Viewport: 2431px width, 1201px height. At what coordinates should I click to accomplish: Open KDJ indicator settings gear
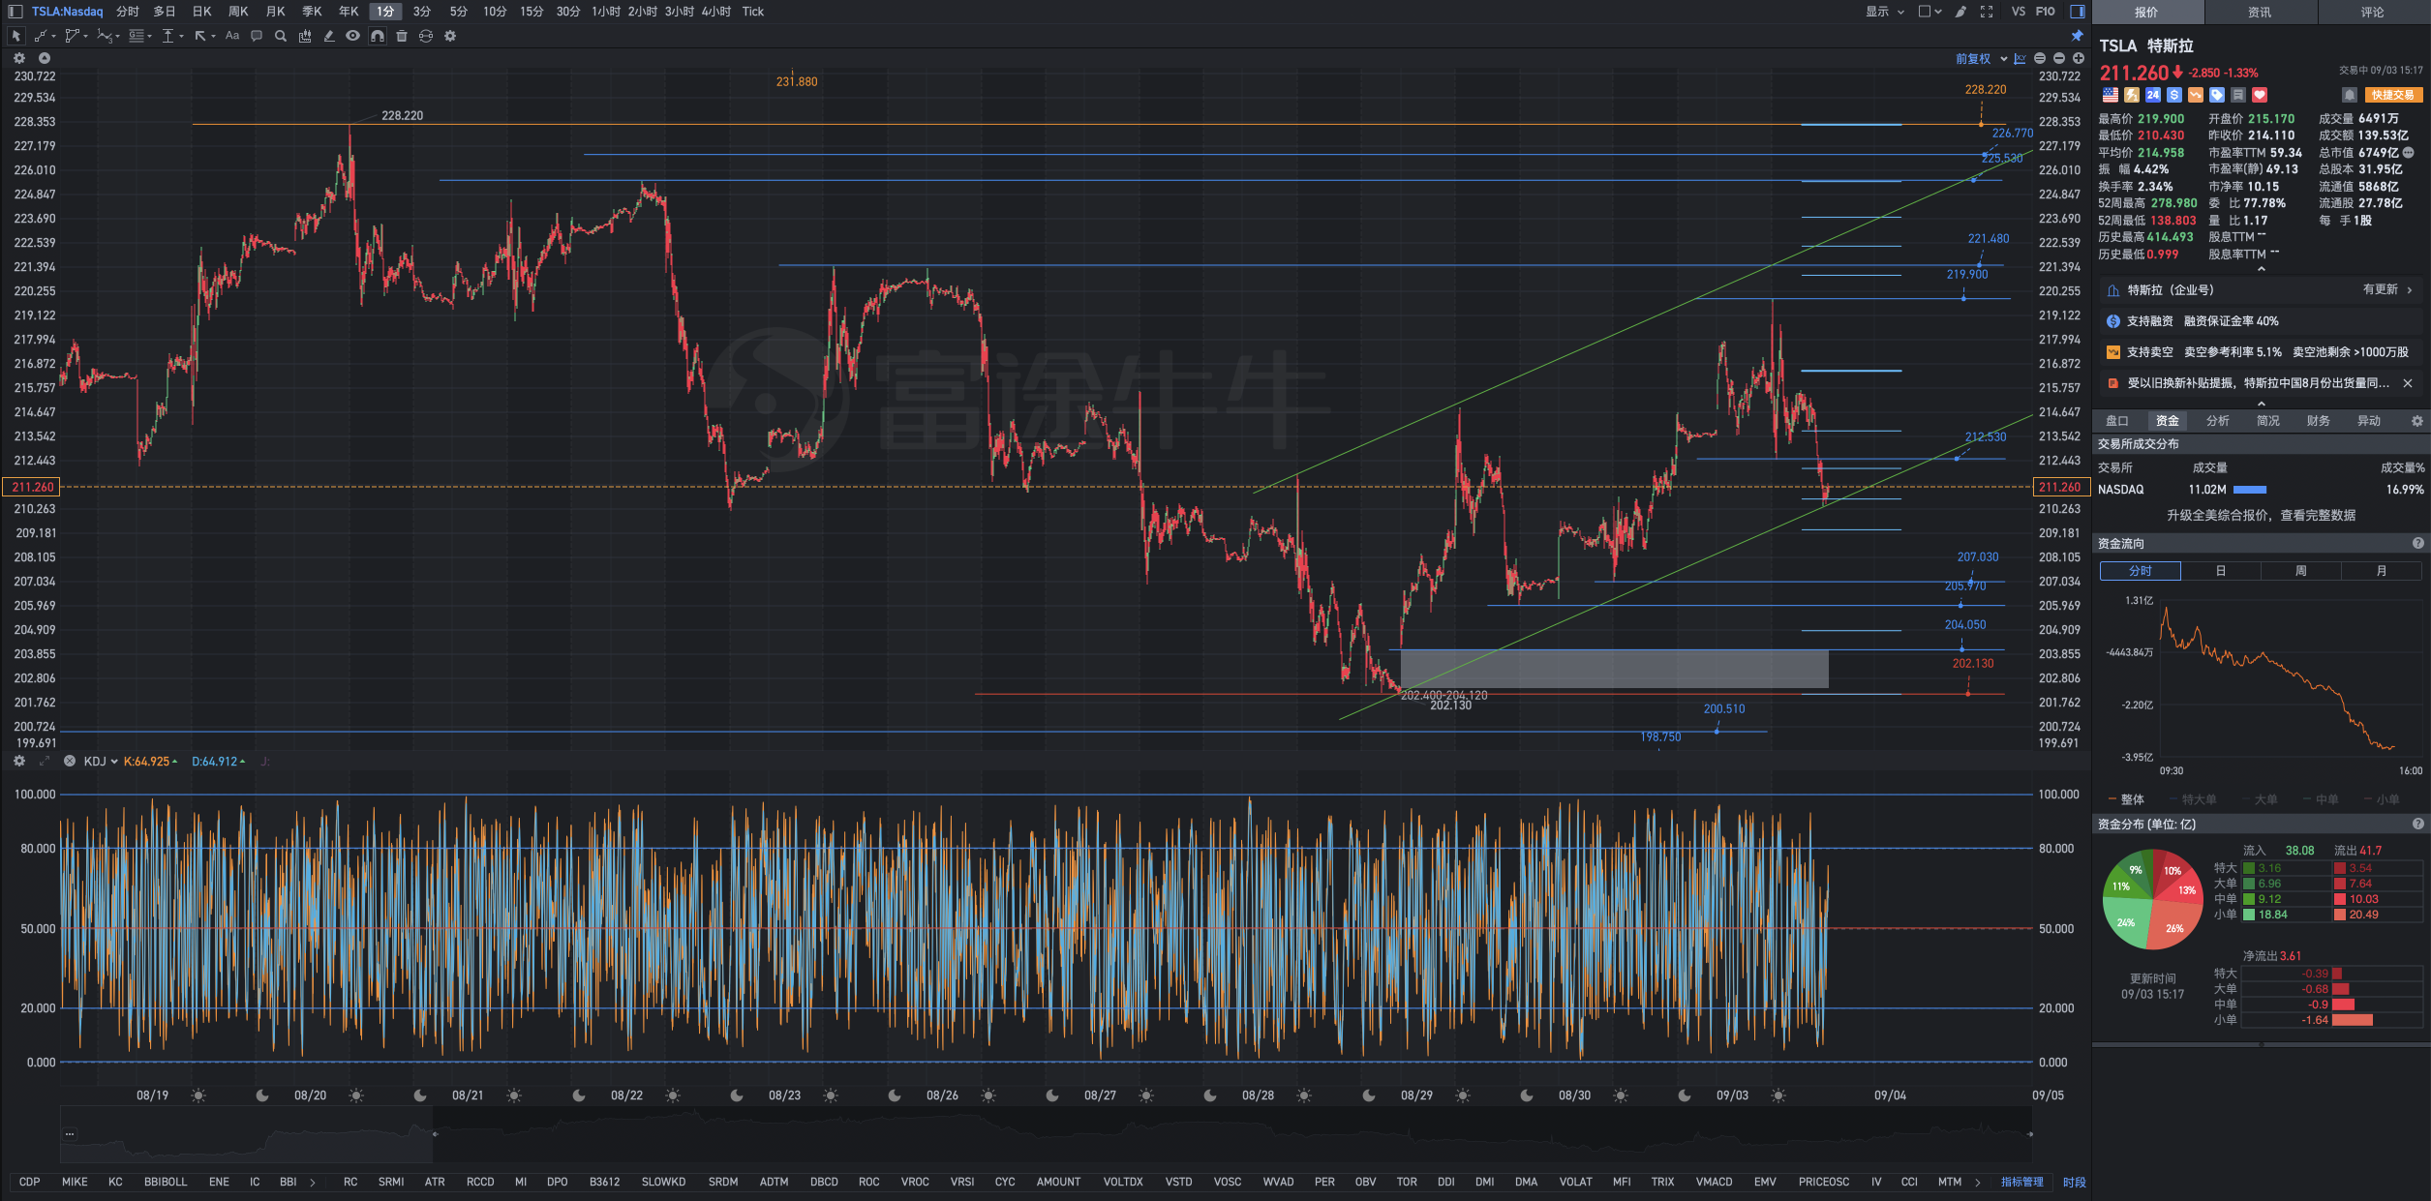coord(19,761)
